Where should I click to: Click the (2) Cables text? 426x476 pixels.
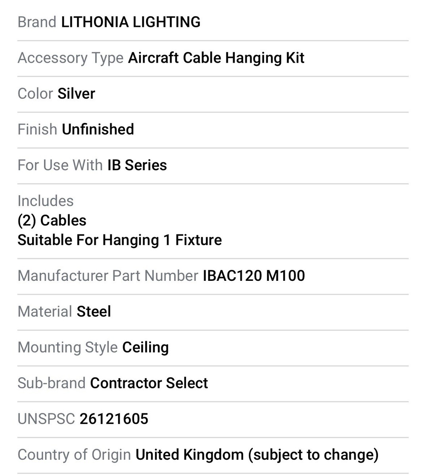click(52, 221)
